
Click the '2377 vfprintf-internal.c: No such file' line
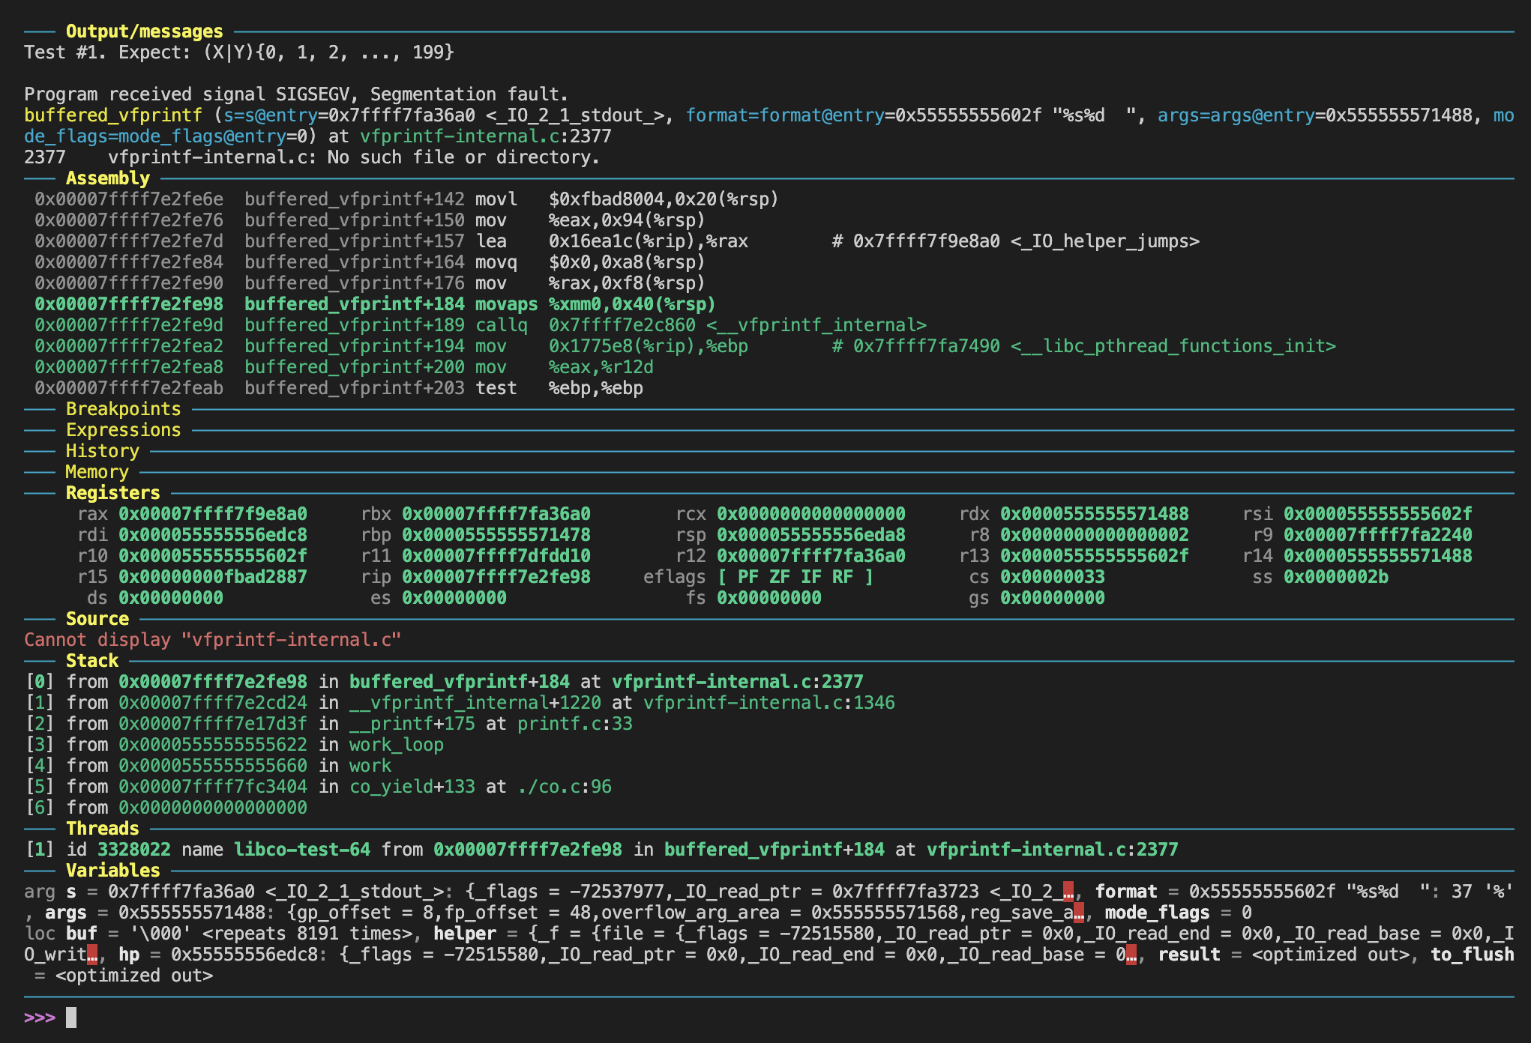click(x=312, y=157)
